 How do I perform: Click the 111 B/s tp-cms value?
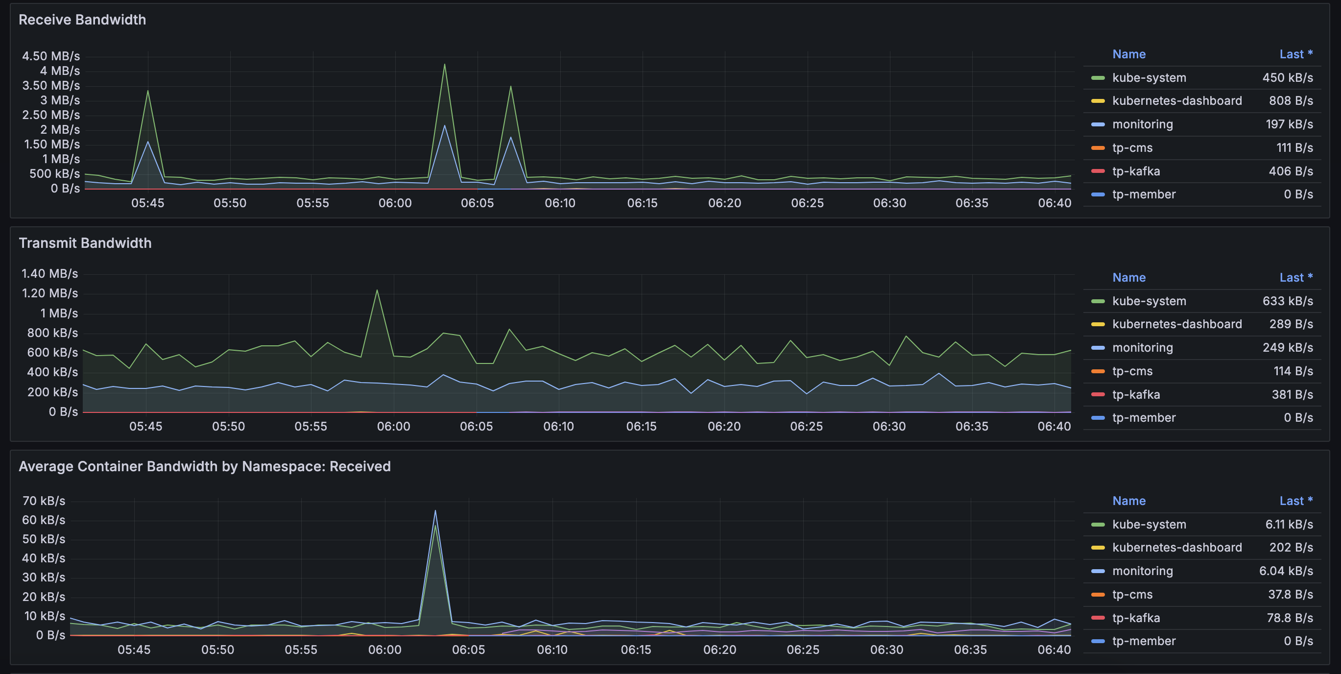(1294, 148)
